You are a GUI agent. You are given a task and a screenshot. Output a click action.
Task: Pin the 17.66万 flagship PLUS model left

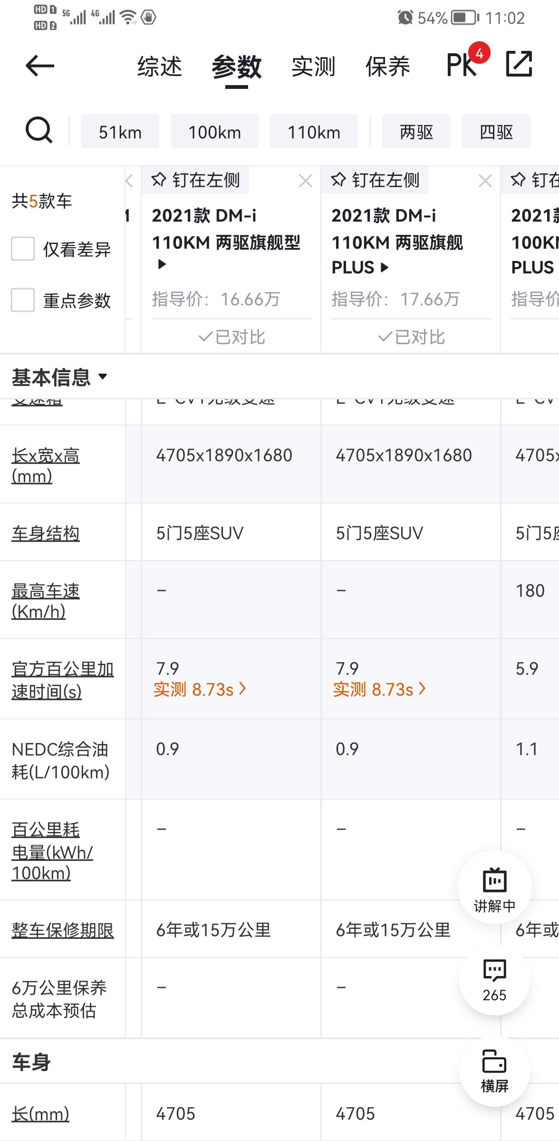pyautogui.click(x=375, y=180)
